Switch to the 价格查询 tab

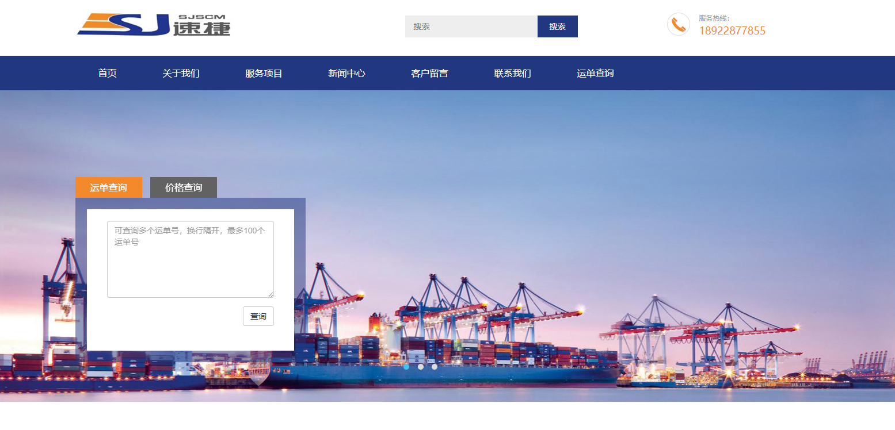[184, 187]
